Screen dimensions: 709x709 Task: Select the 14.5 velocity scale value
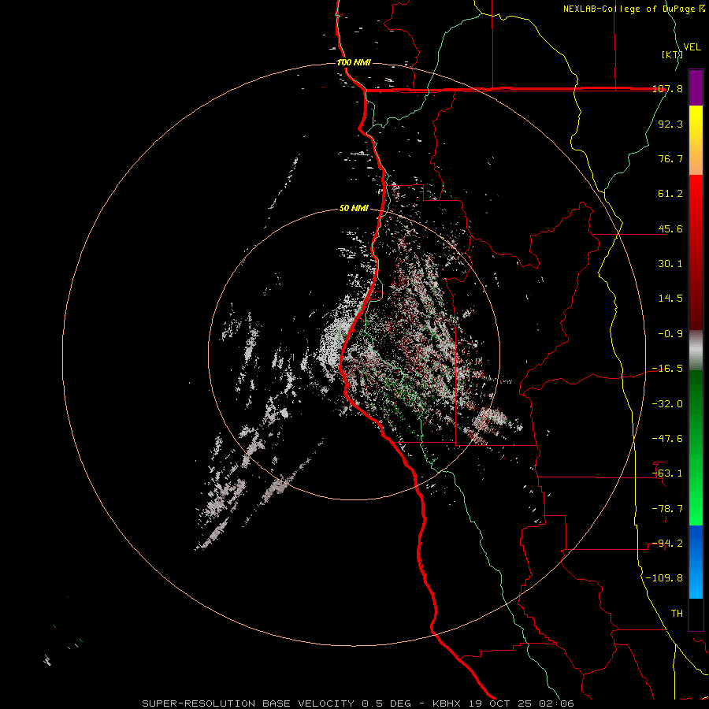point(670,299)
